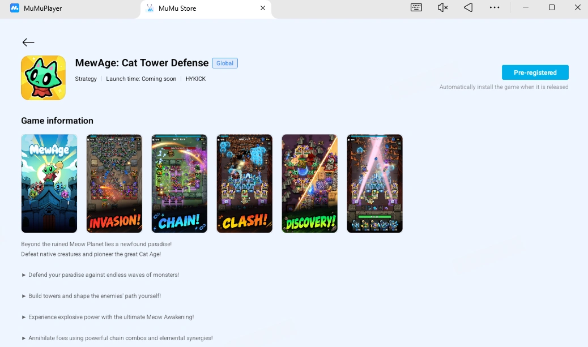Click the Global region badge
The width and height of the screenshot is (588, 347).
225,63
